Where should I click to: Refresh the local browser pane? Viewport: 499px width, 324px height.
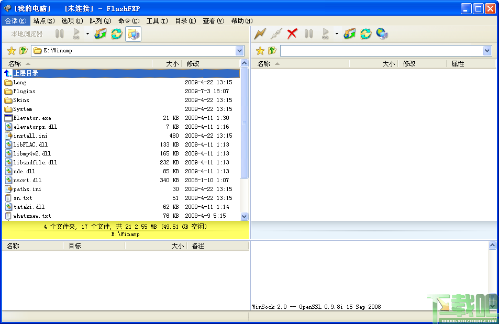coord(117,33)
